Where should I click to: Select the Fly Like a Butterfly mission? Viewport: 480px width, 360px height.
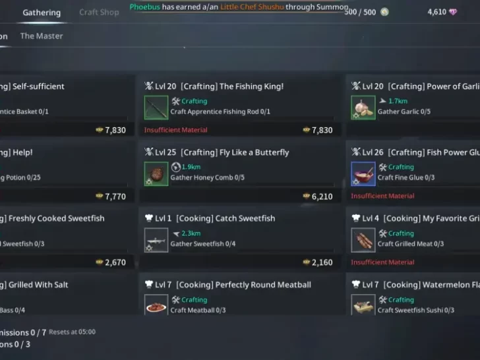point(240,172)
